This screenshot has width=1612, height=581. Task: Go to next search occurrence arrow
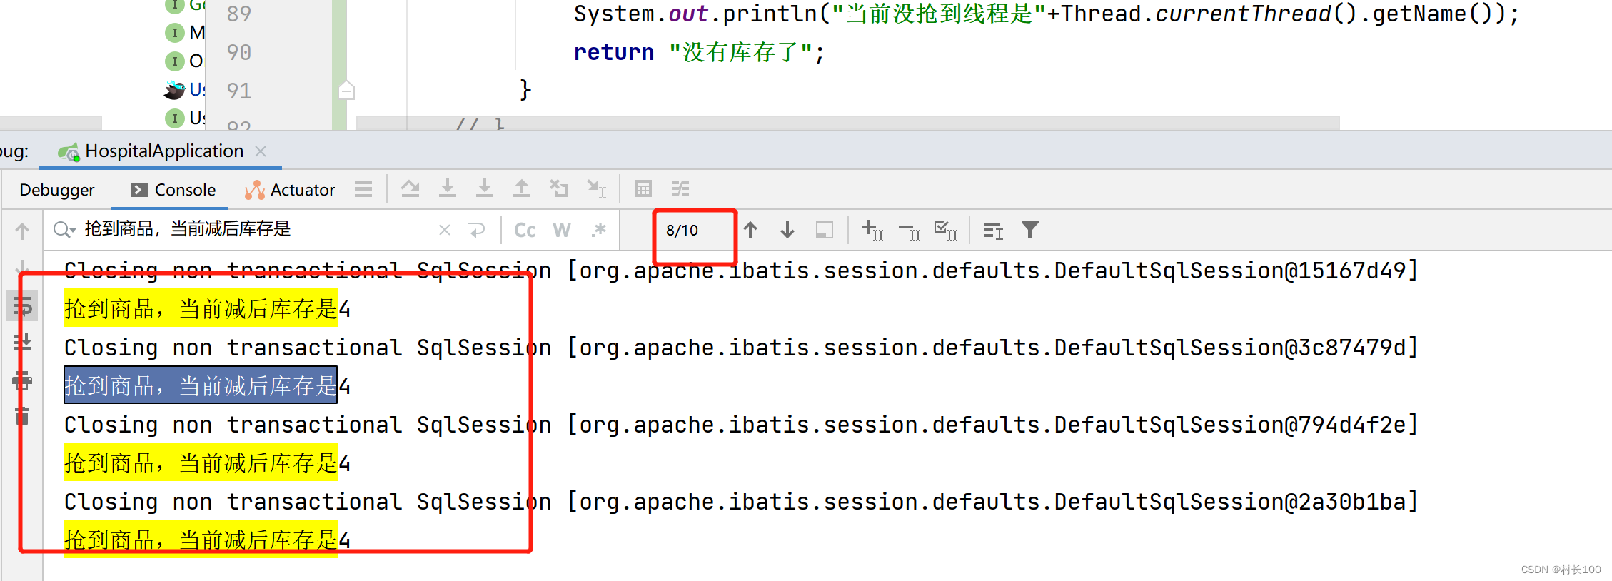tap(787, 230)
